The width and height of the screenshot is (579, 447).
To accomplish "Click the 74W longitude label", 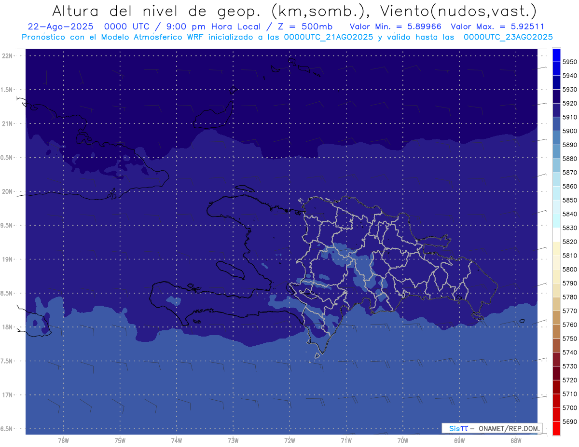I will point(177,440).
